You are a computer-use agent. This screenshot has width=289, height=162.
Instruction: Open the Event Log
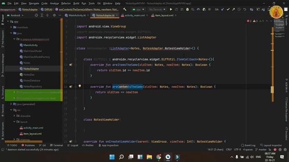pyautogui.click(x=248, y=145)
